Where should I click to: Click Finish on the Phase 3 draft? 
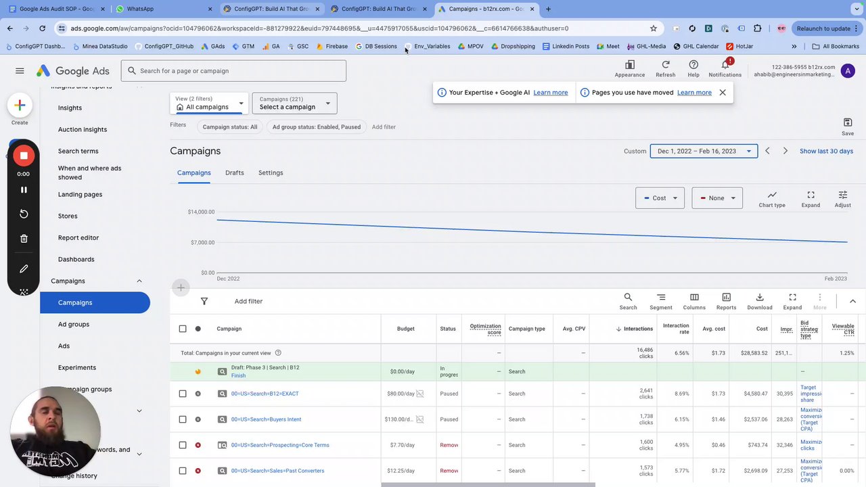click(x=238, y=376)
